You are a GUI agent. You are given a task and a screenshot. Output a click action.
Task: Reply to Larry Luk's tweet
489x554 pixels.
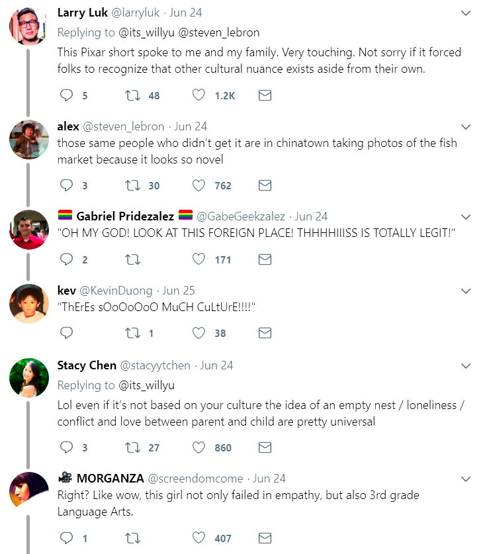point(66,95)
